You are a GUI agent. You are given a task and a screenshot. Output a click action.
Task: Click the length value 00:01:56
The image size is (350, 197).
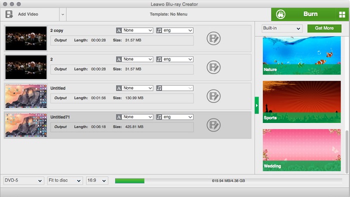tap(98, 98)
